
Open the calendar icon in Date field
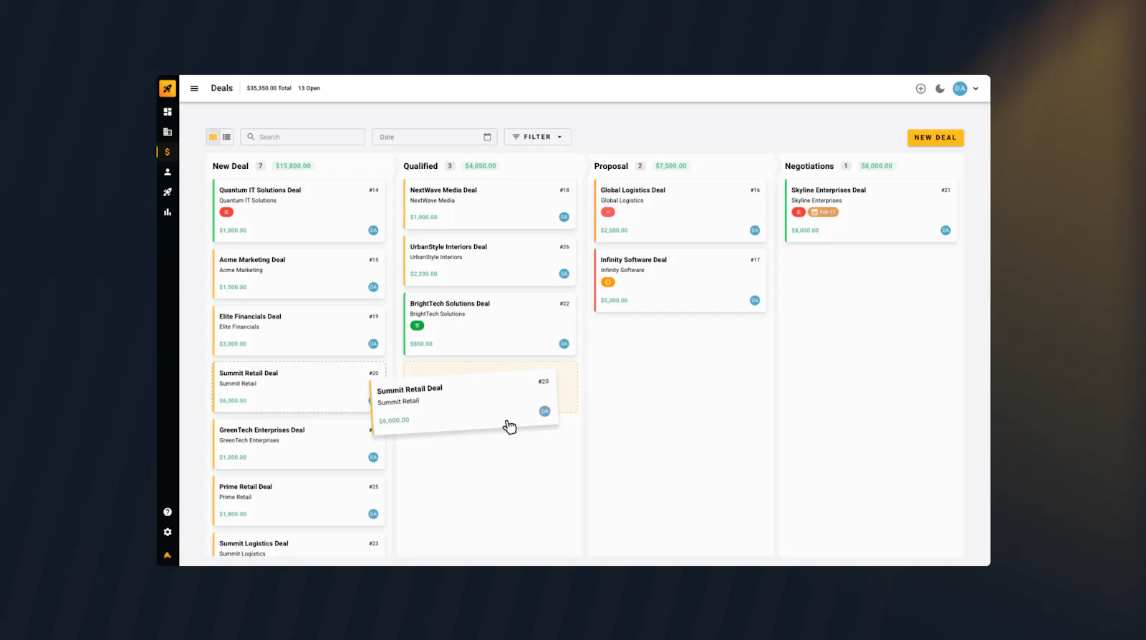487,137
